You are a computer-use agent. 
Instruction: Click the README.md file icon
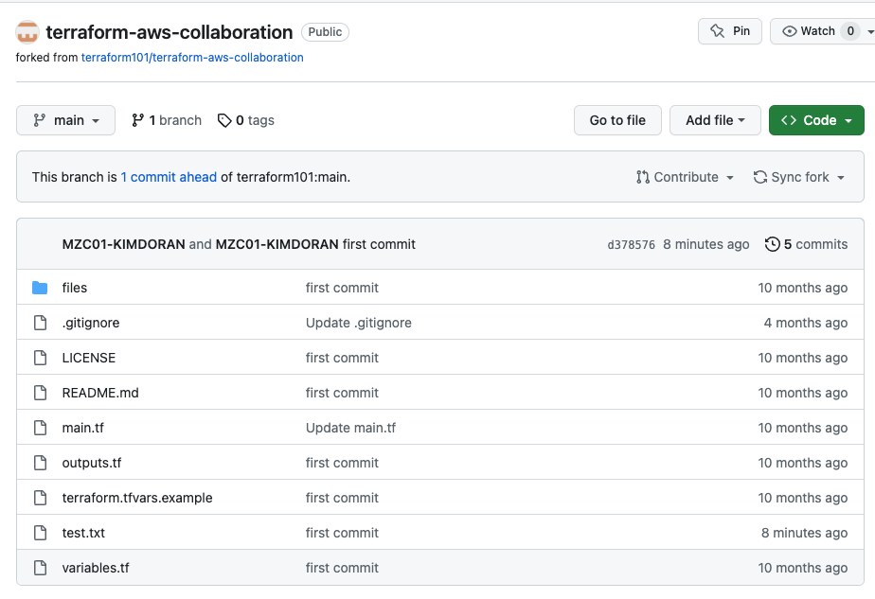(40, 393)
